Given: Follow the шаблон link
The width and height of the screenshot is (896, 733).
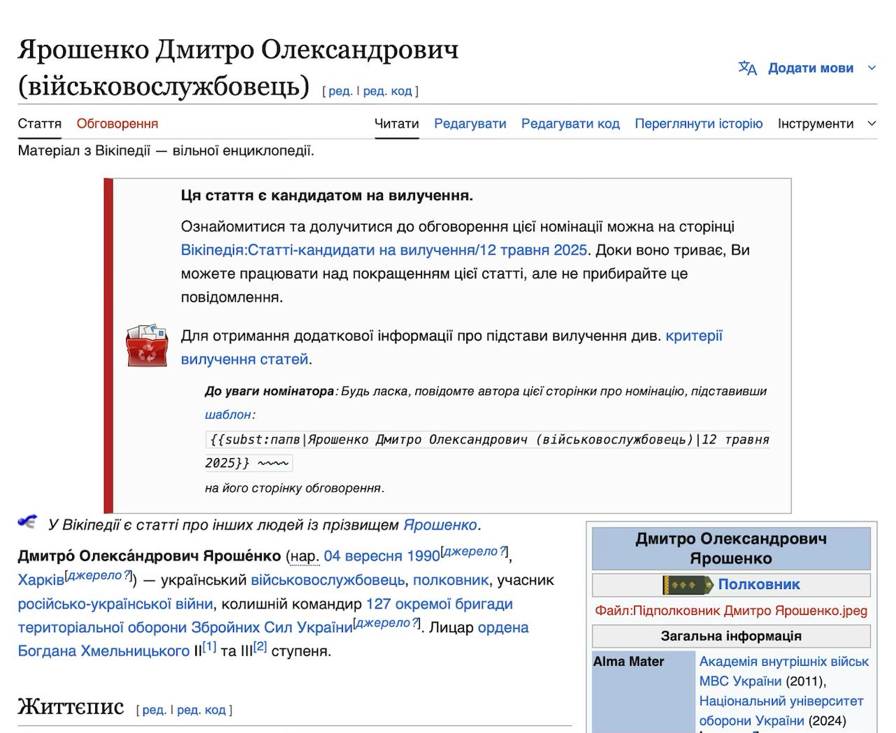Looking at the screenshot, I should 227,414.
